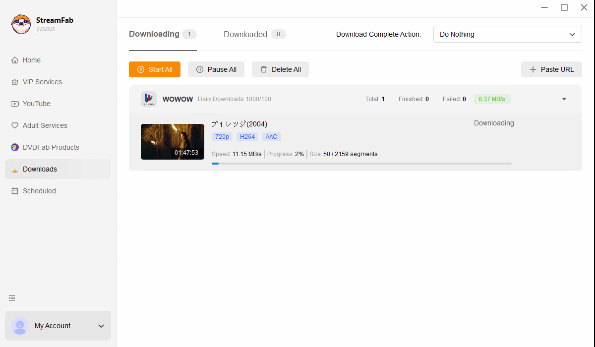Start all downloads
The image size is (595, 347).
point(154,69)
